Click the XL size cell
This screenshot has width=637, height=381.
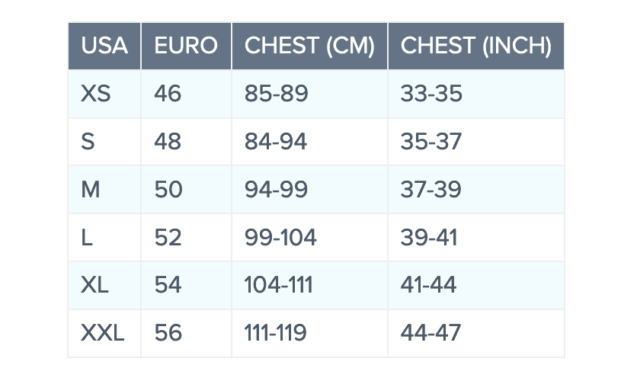[95, 285]
